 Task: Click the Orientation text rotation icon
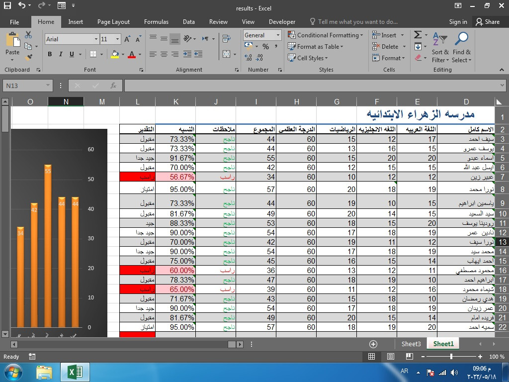(187, 39)
